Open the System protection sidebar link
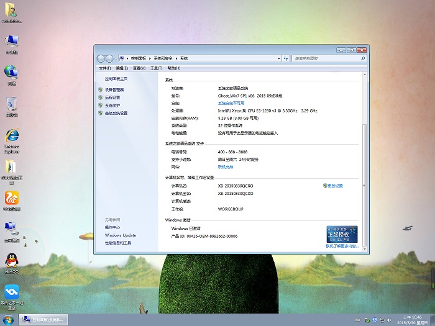 (112, 106)
